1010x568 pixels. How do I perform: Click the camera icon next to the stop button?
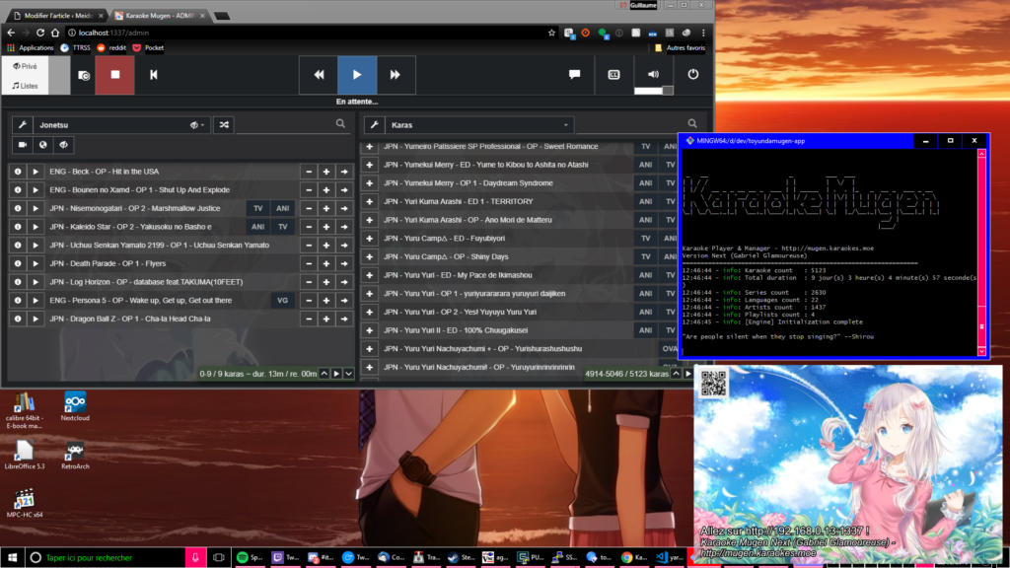point(84,75)
